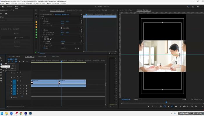Viewport: 204px width, 116px height.
Task: Select the Pen tool in the tools panel
Action: (1, 72)
